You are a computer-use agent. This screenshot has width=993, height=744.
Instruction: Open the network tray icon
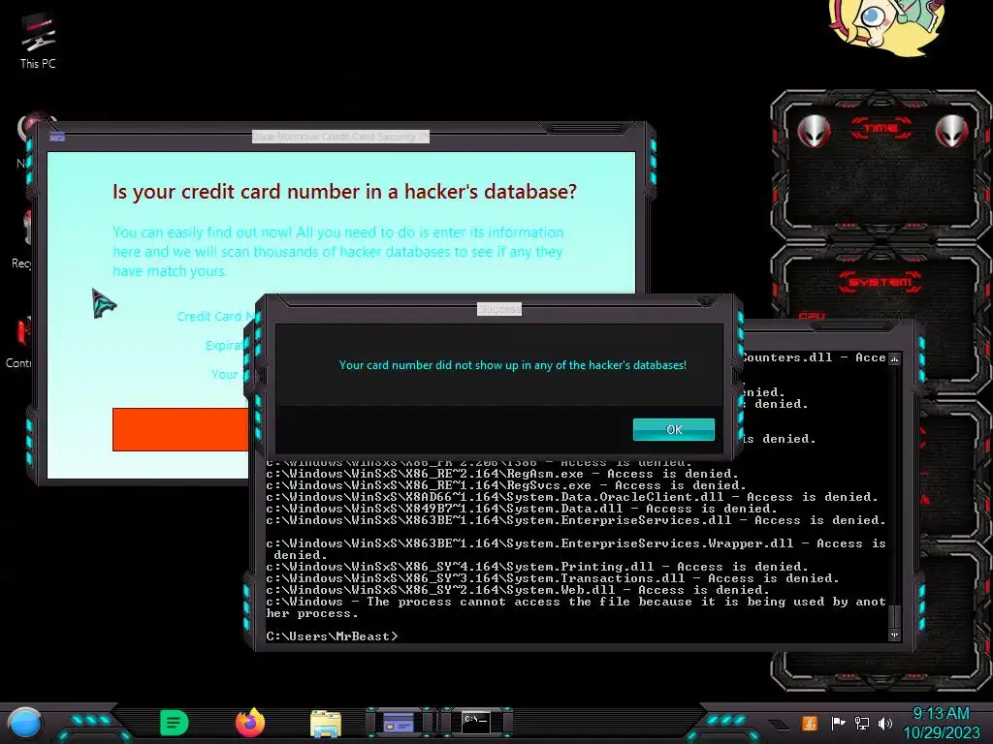tap(862, 723)
